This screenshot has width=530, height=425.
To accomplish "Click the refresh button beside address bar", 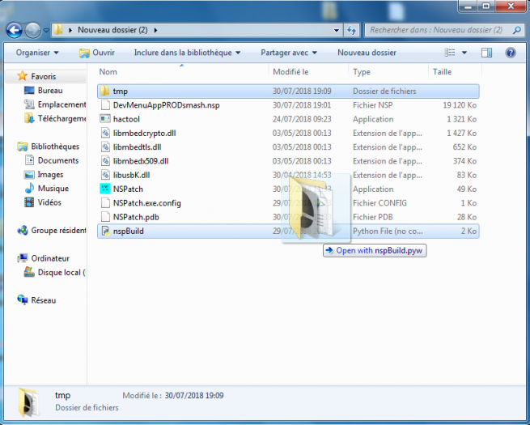I will coord(352,30).
